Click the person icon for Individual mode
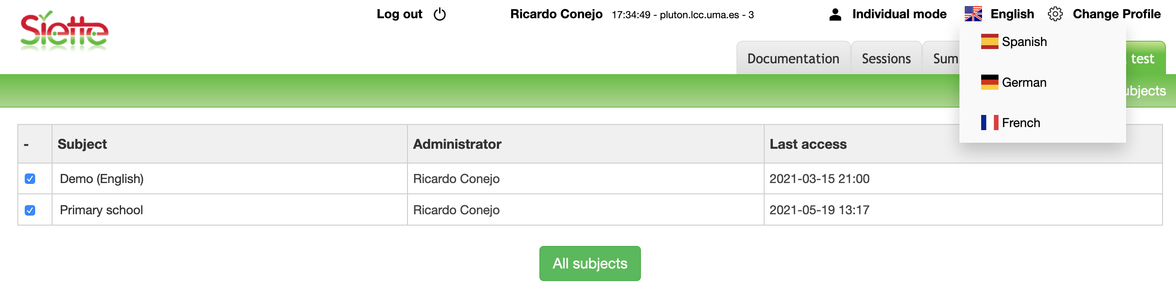The width and height of the screenshot is (1176, 288). click(x=835, y=14)
